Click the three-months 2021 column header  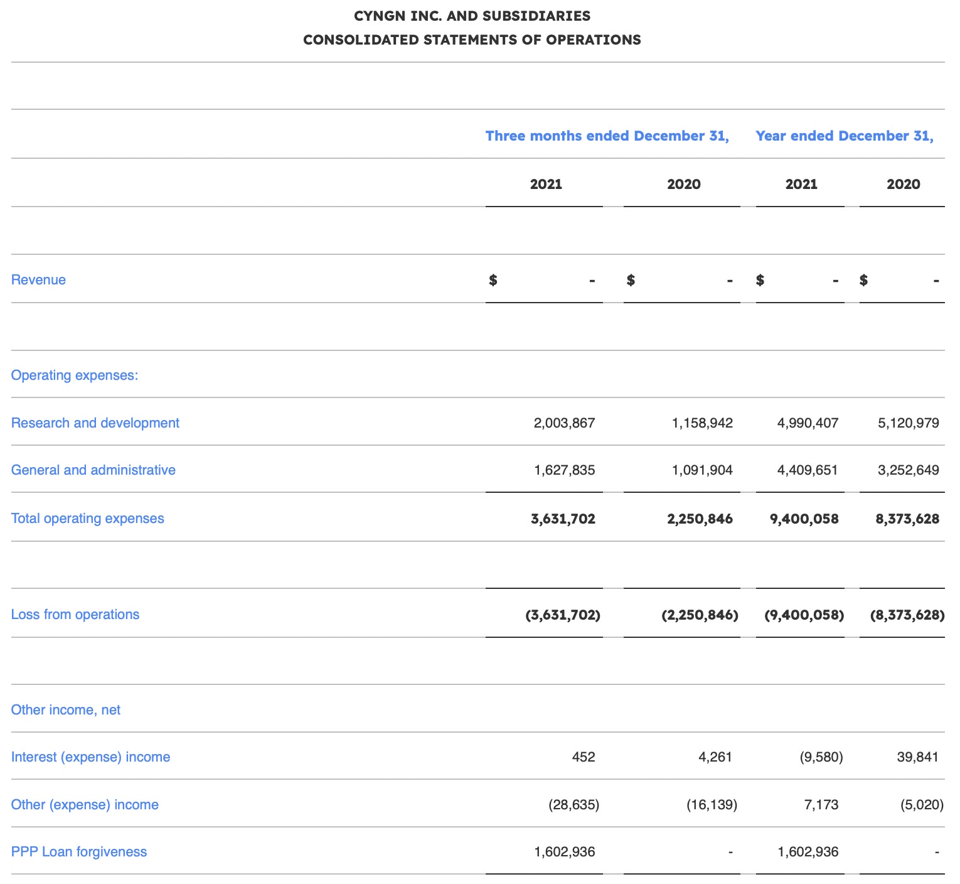pyautogui.click(x=546, y=185)
